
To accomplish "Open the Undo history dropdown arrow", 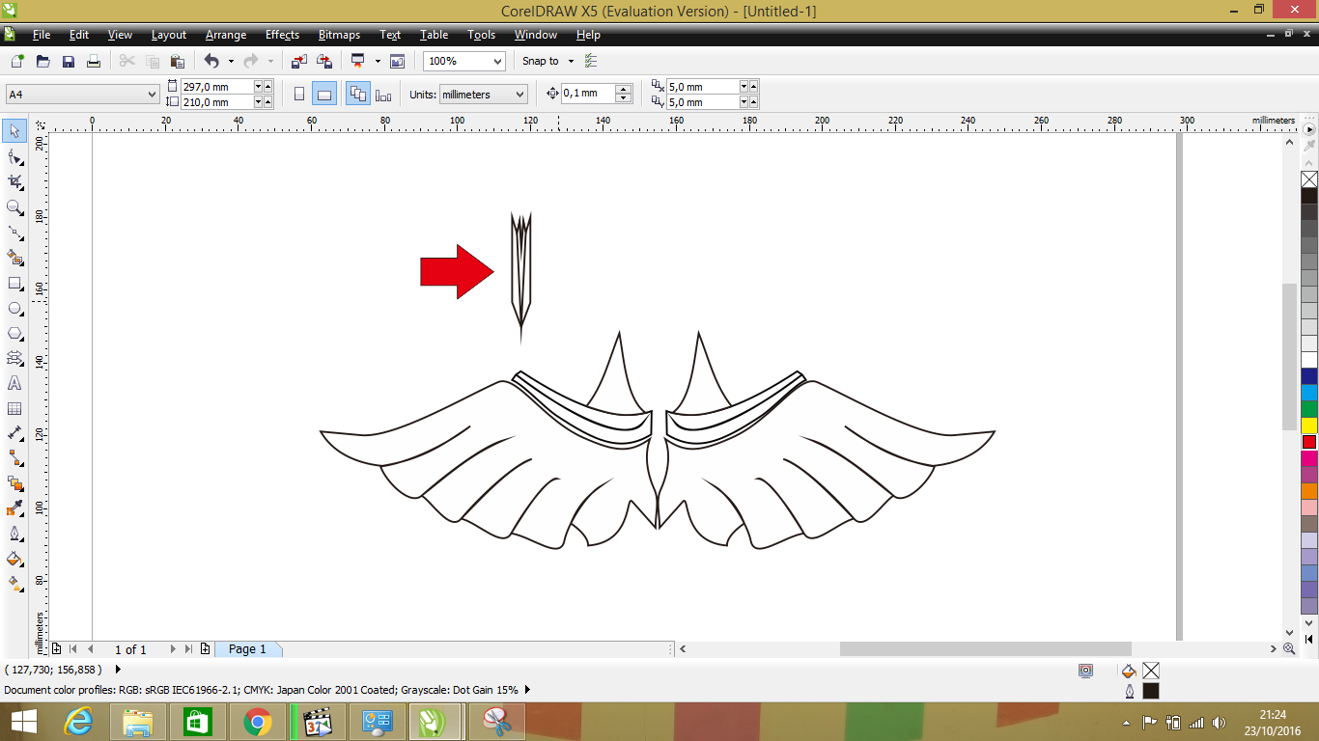I will point(231,61).
